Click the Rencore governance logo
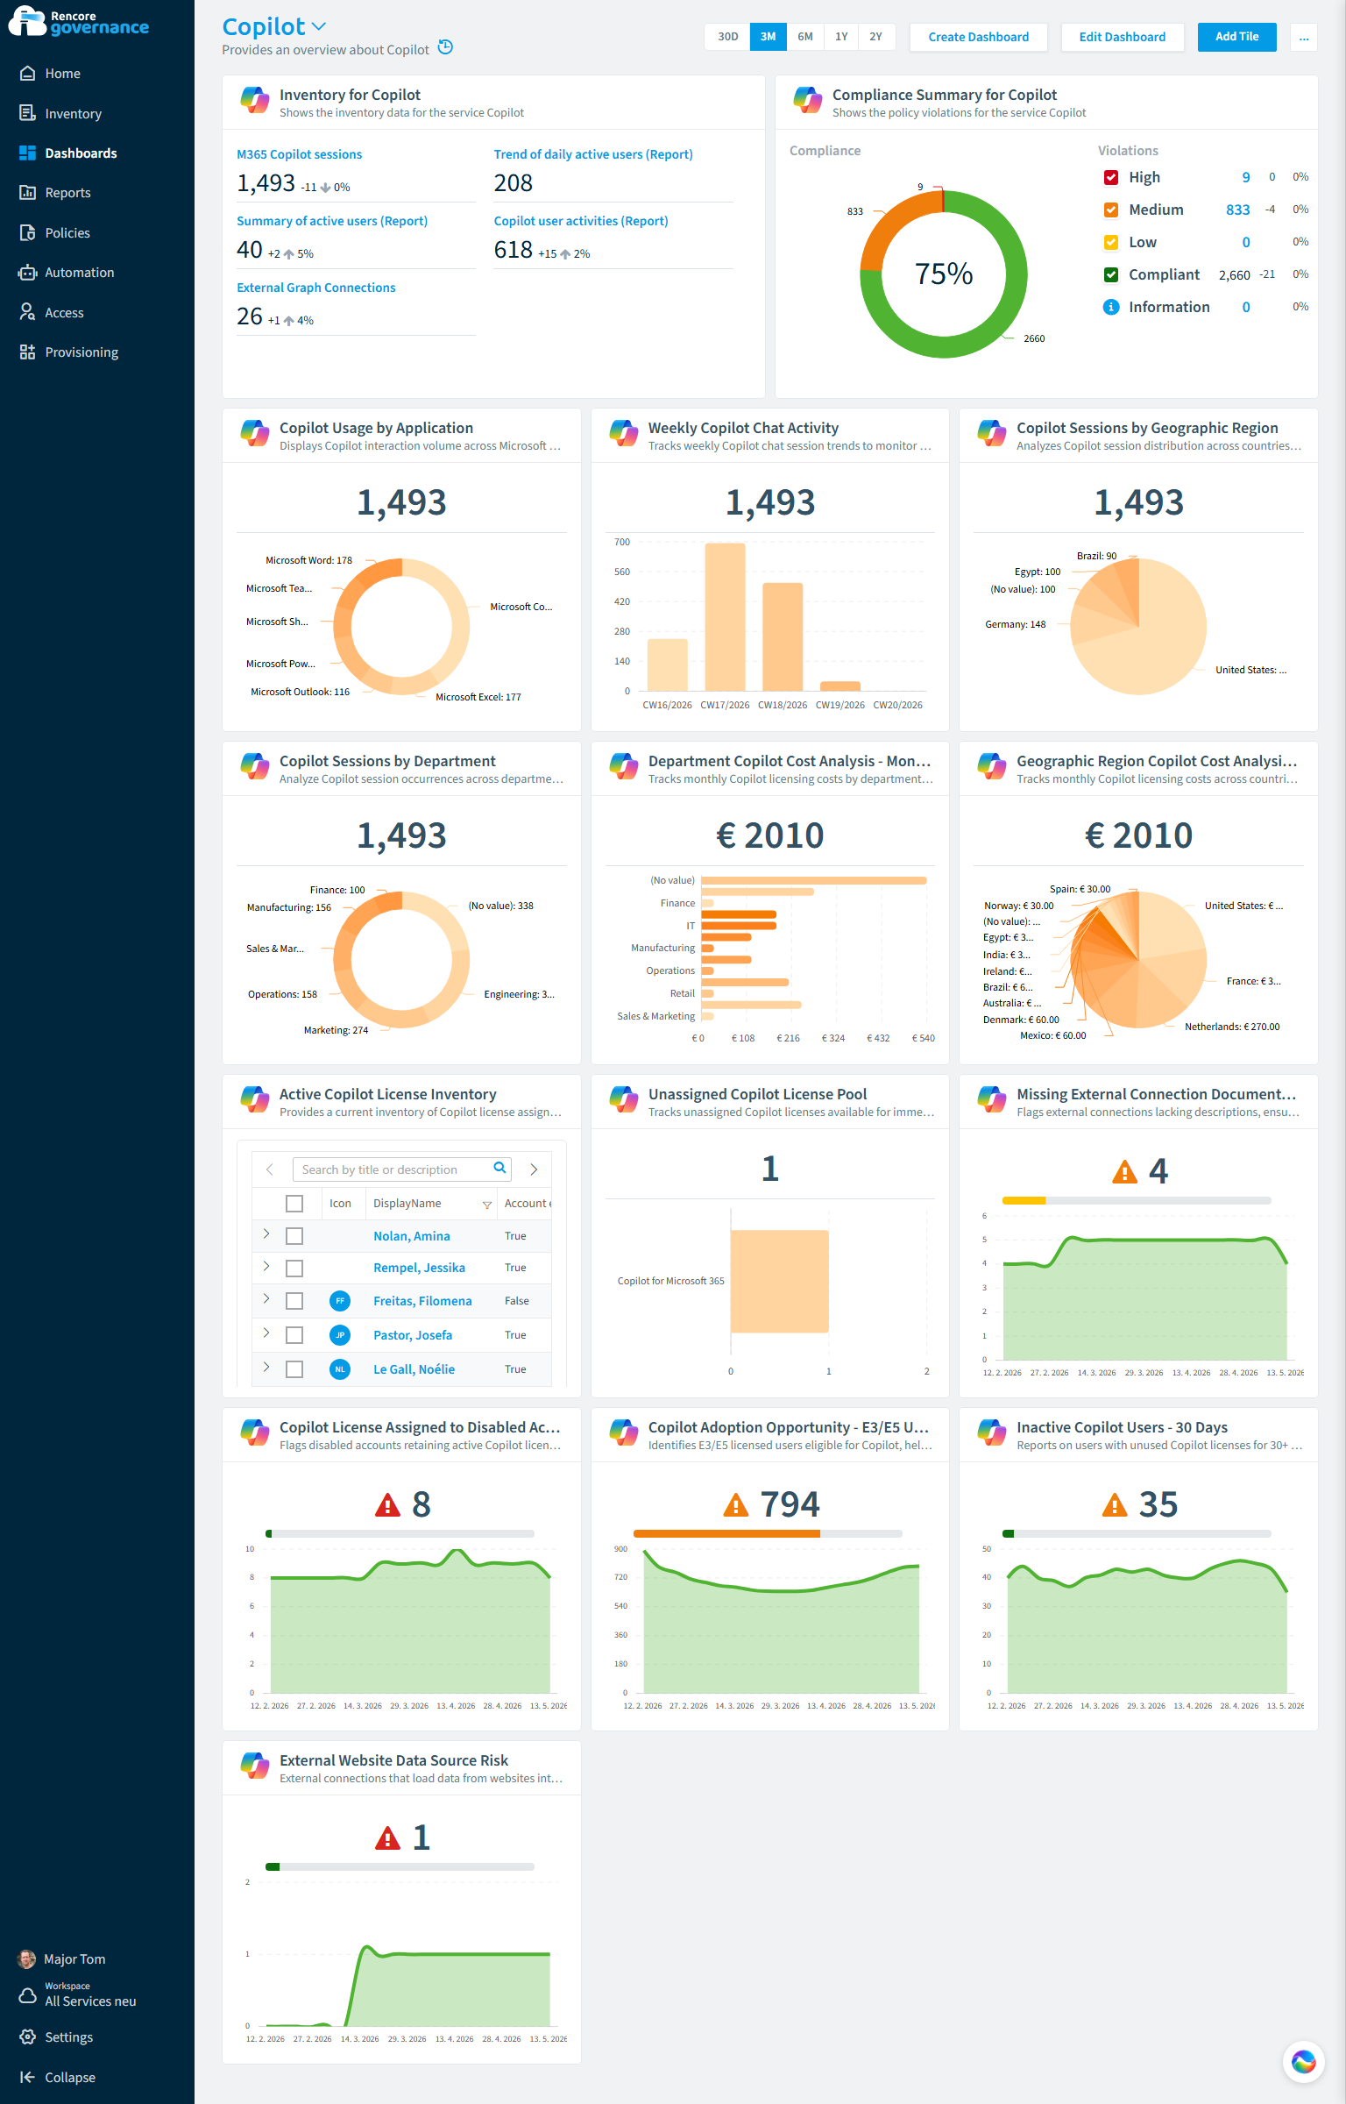Image resolution: width=1346 pixels, height=2104 pixels. (x=79, y=22)
